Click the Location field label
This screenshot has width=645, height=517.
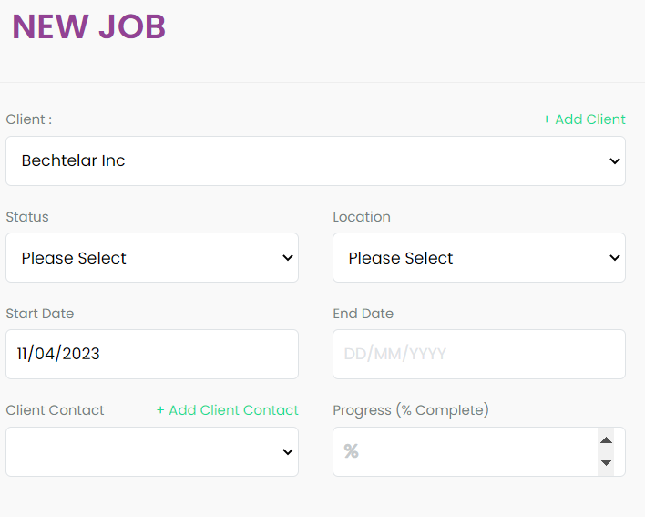(x=362, y=217)
